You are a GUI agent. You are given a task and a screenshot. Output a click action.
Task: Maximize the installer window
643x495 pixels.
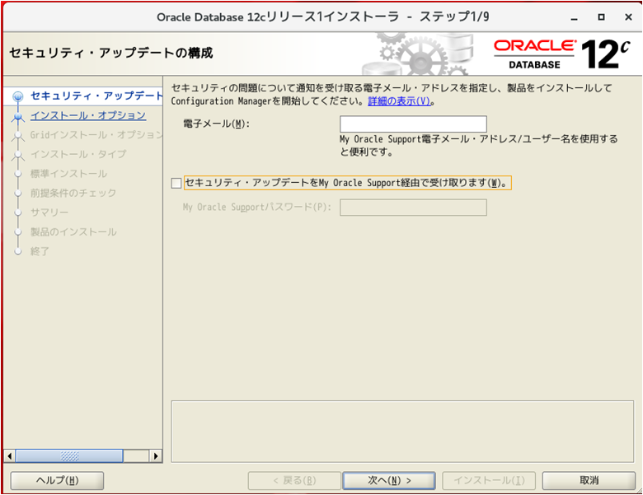pyautogui.click(x=601, y=17)
